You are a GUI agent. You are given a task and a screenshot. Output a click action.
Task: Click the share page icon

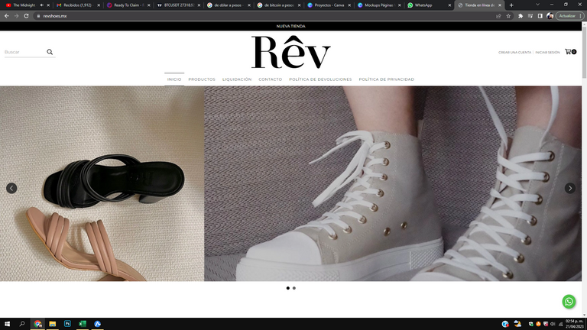click(x=498, y=16)
